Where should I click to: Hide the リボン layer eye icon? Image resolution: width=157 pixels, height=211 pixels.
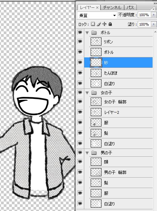pyautogui.click(x=80, y=41)
